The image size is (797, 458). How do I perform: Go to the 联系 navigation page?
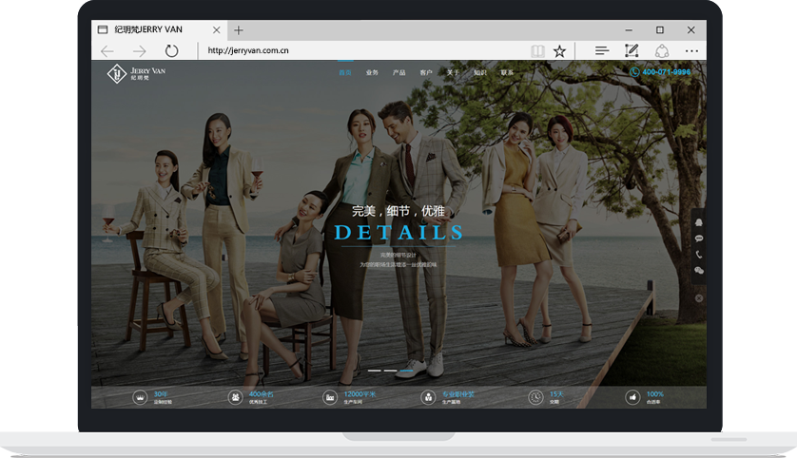[507, 72]
